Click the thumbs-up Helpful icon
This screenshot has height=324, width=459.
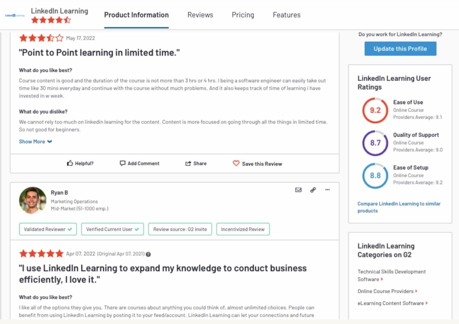click(70, 163)
